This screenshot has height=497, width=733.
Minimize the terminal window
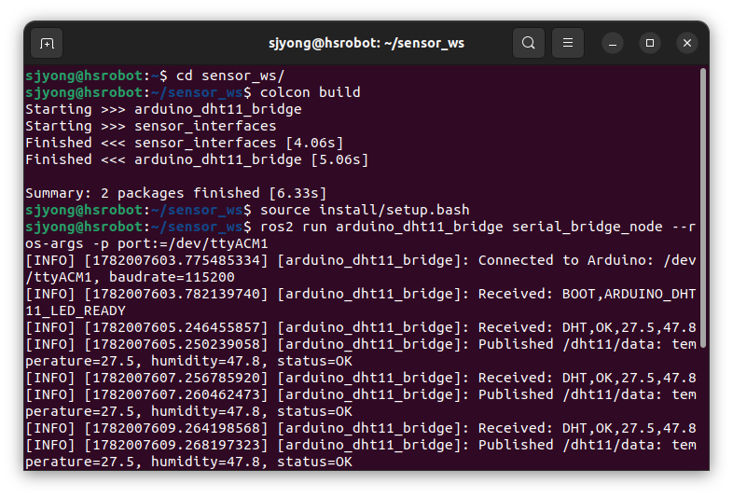pos(613,44)
